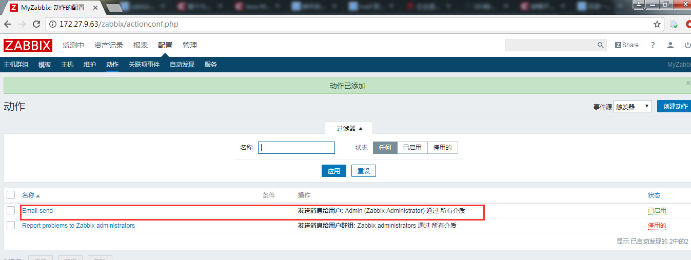Click the 应用 filter button

pyautogui.click(x=334, y=171)
